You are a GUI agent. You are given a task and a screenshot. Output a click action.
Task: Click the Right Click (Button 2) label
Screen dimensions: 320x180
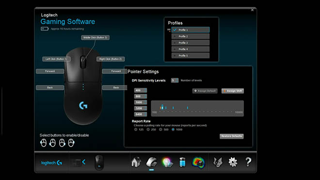pos(111,59)
